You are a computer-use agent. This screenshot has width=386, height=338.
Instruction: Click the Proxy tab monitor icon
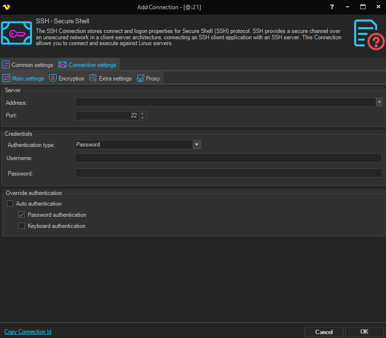tap(141, 78)
